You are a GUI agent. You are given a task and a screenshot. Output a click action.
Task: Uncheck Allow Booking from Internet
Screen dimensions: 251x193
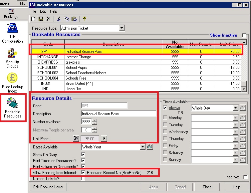pos(83,173)
